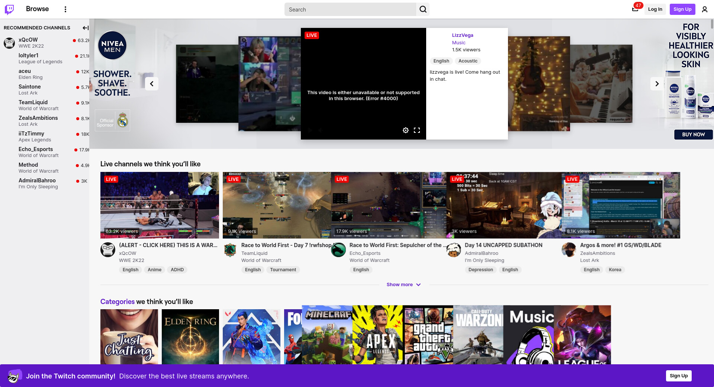
Task: Open video player settings gear
Action: pyautogui.click(x=405, y=130)
